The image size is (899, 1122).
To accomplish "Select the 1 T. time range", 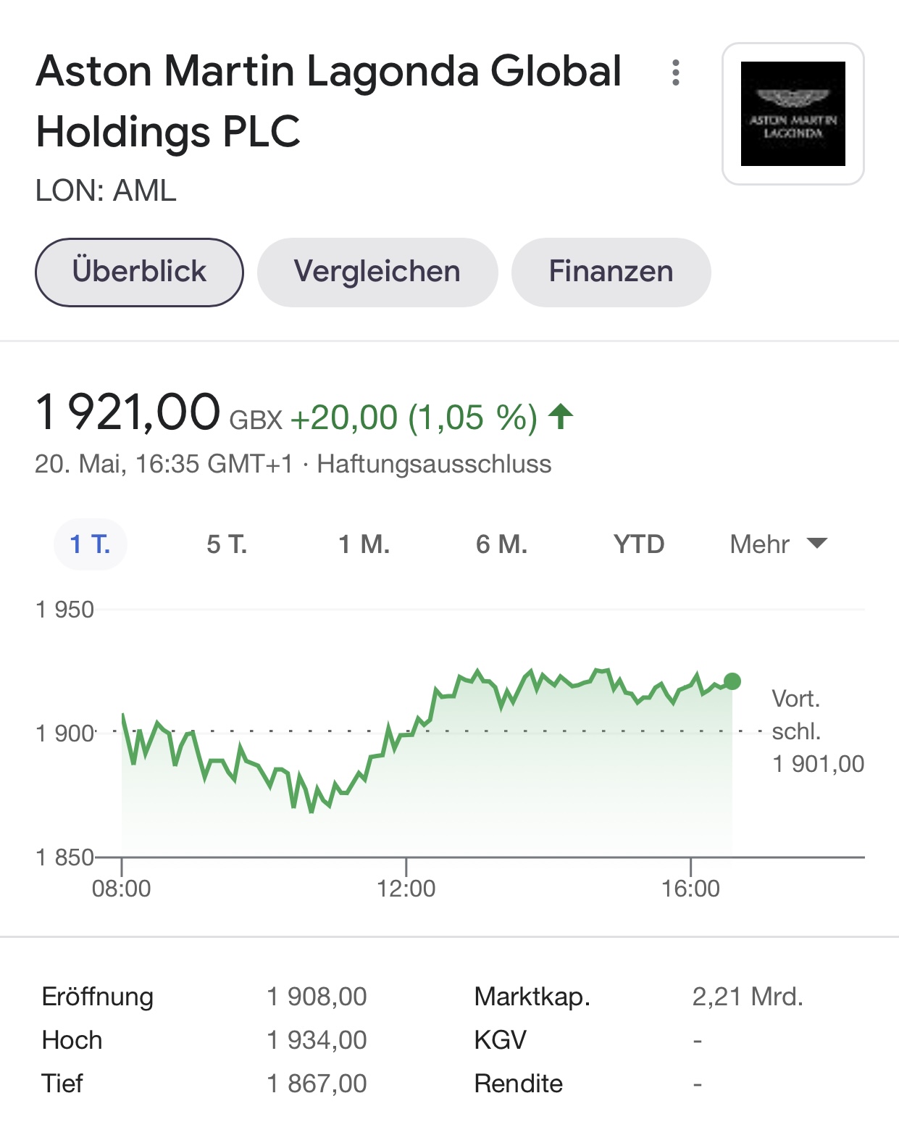I will pos(91,544).
